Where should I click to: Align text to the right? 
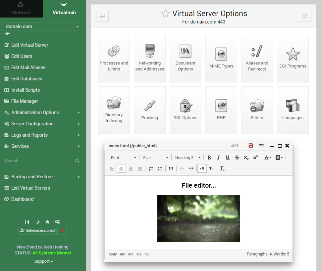[131, 169]
